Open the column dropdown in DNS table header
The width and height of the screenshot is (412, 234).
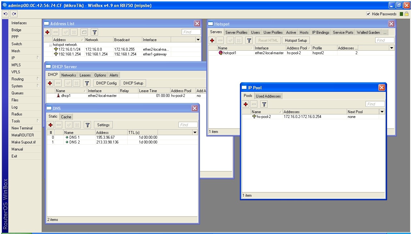coord(195,133)
